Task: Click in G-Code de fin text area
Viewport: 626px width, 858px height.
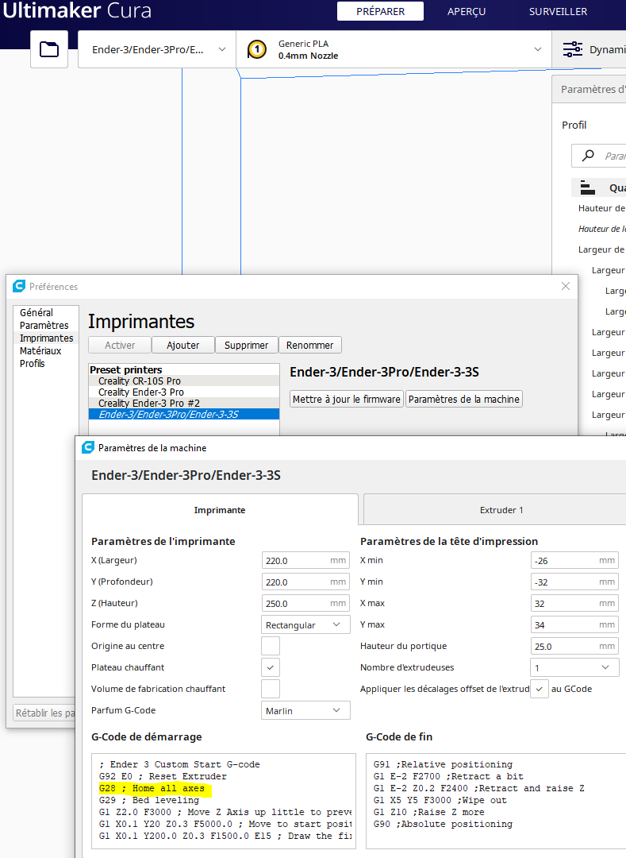Action: [x=496, y=801]
